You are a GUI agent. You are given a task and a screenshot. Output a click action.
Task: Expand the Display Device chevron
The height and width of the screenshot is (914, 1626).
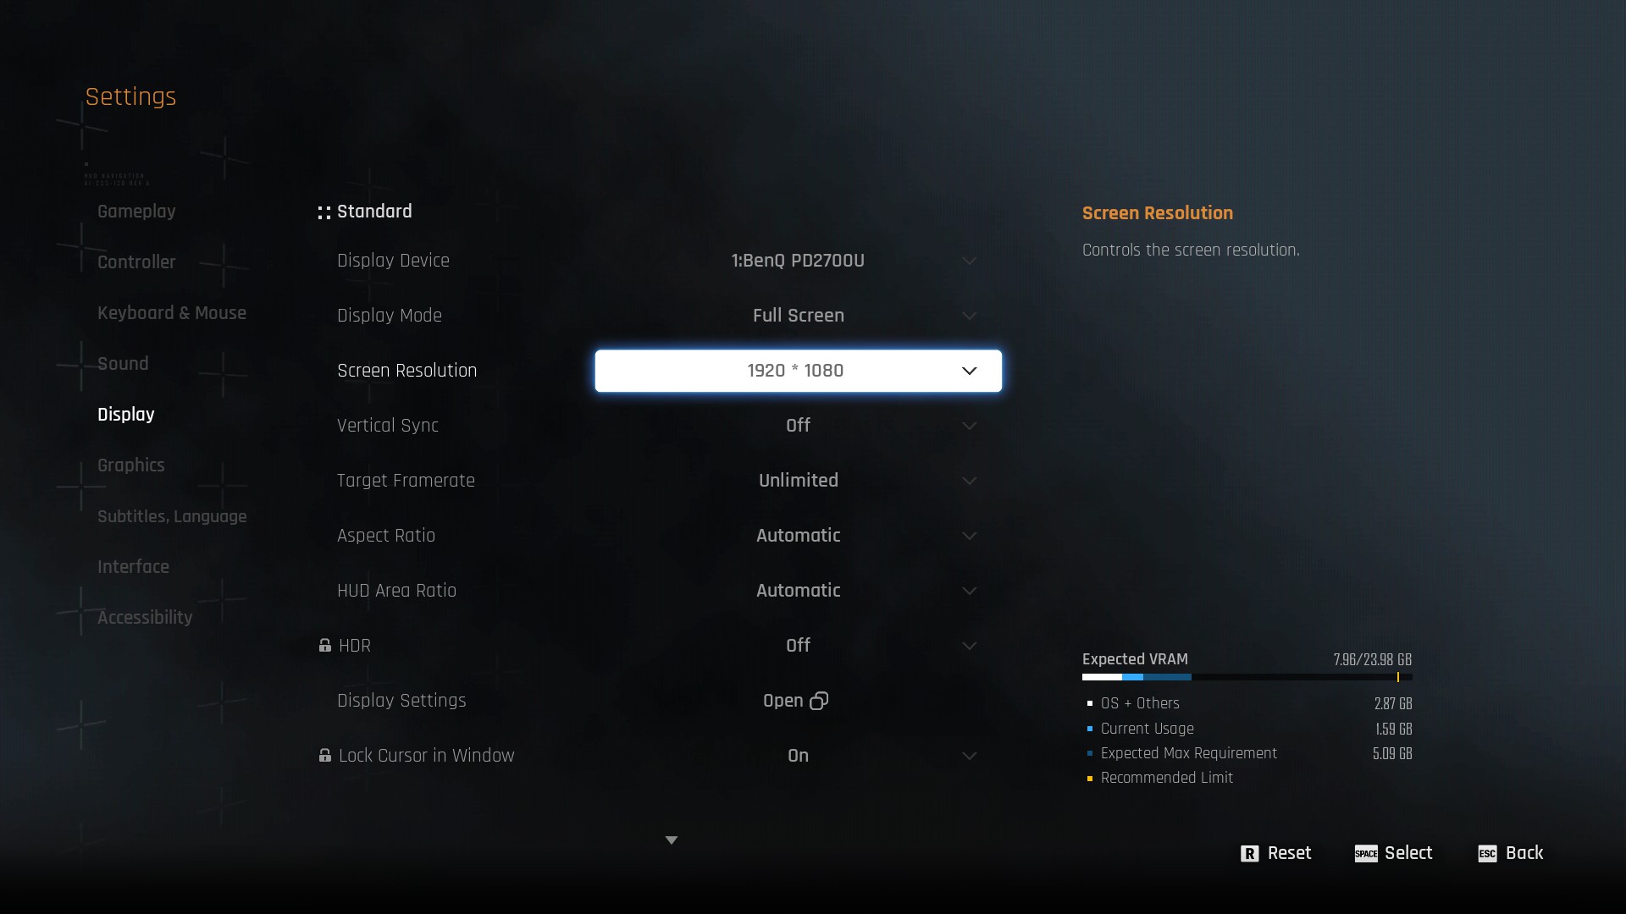pyautogui.click(x=969, y=261)
